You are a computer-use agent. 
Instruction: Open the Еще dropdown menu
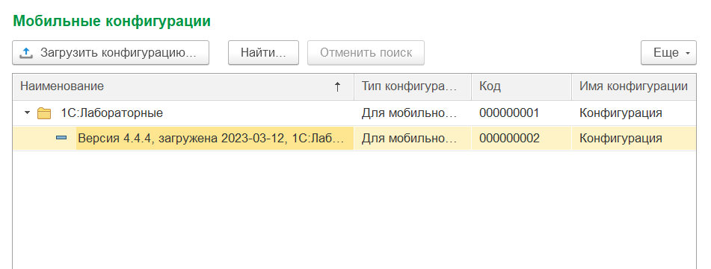(x=668, y=53)
